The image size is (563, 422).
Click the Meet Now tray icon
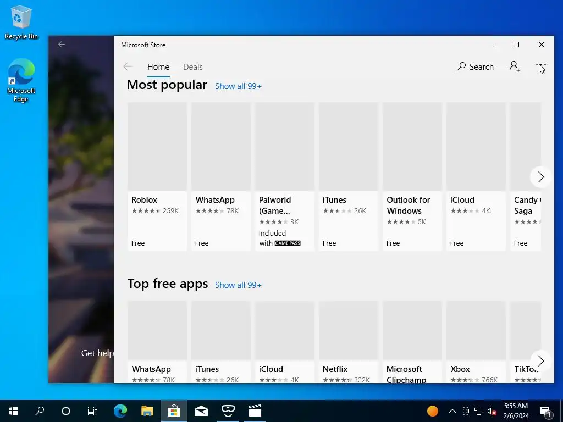click(x=466, y=411)
